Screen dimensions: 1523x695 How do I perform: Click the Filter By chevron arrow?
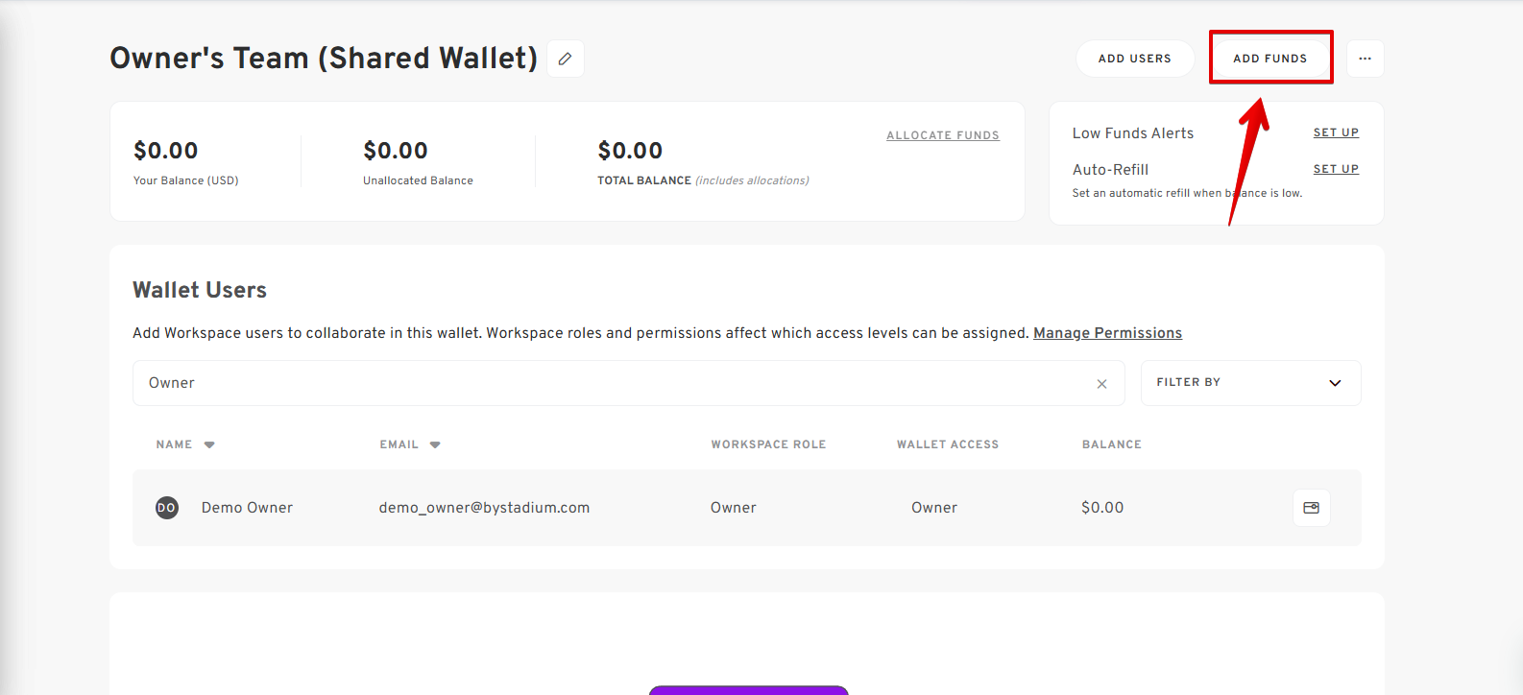click(1335, 383)
